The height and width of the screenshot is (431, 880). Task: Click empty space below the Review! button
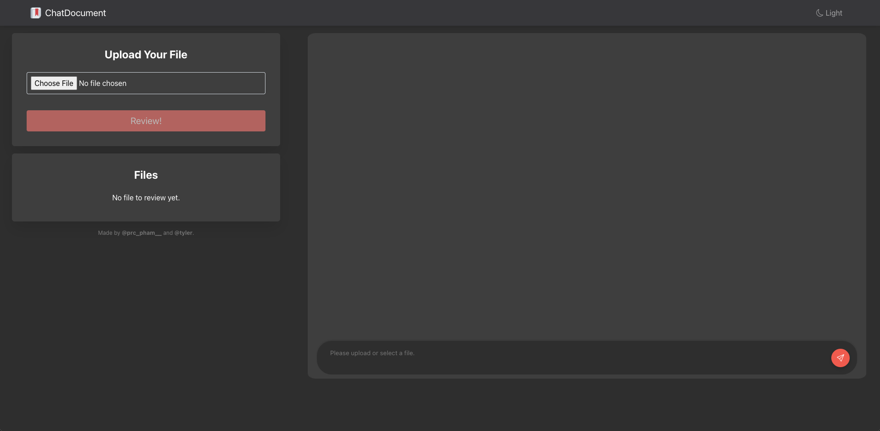(x=146, y=139)
